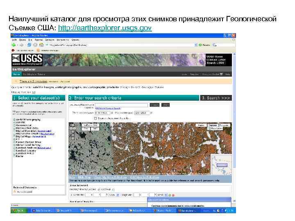Expand the Digital Line Graphs category
This screenshot has height=221, width=295.
[x=14, y=133]
